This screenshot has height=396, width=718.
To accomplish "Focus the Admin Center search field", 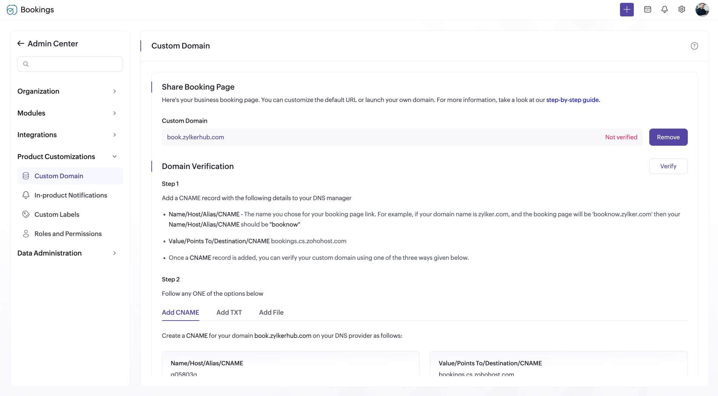I will point(70,64).
